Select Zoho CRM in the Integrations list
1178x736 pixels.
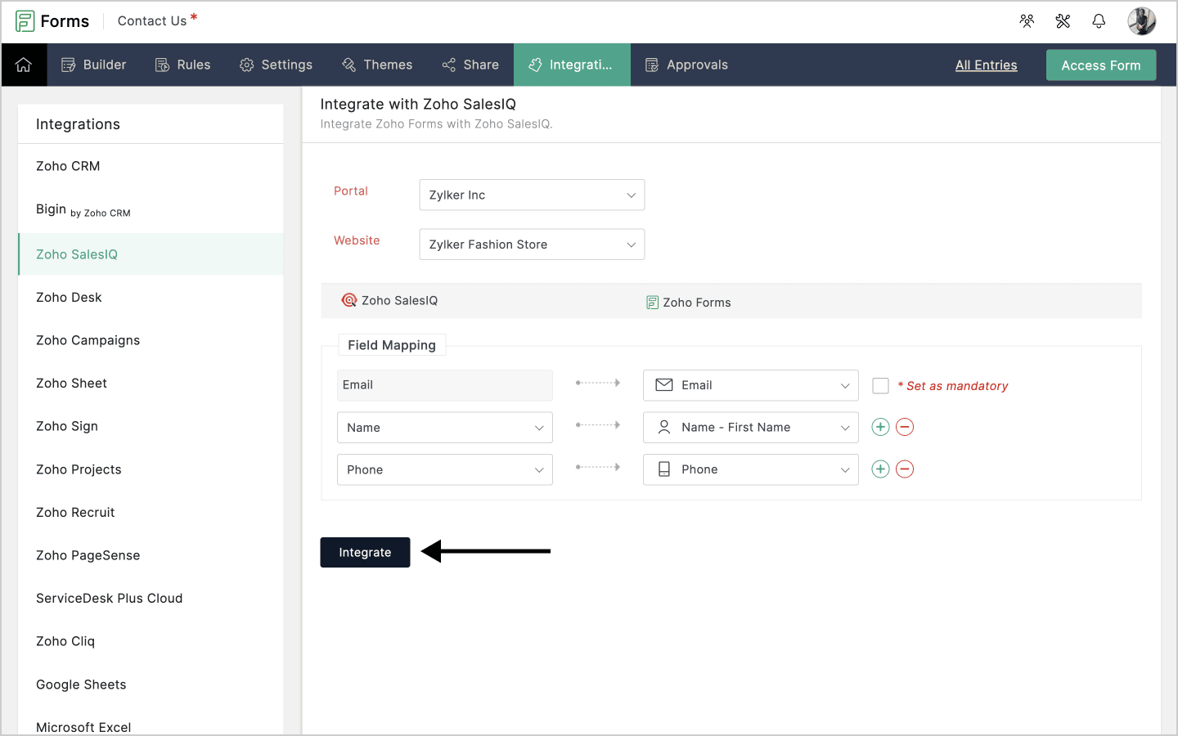[x=151, y=166]
